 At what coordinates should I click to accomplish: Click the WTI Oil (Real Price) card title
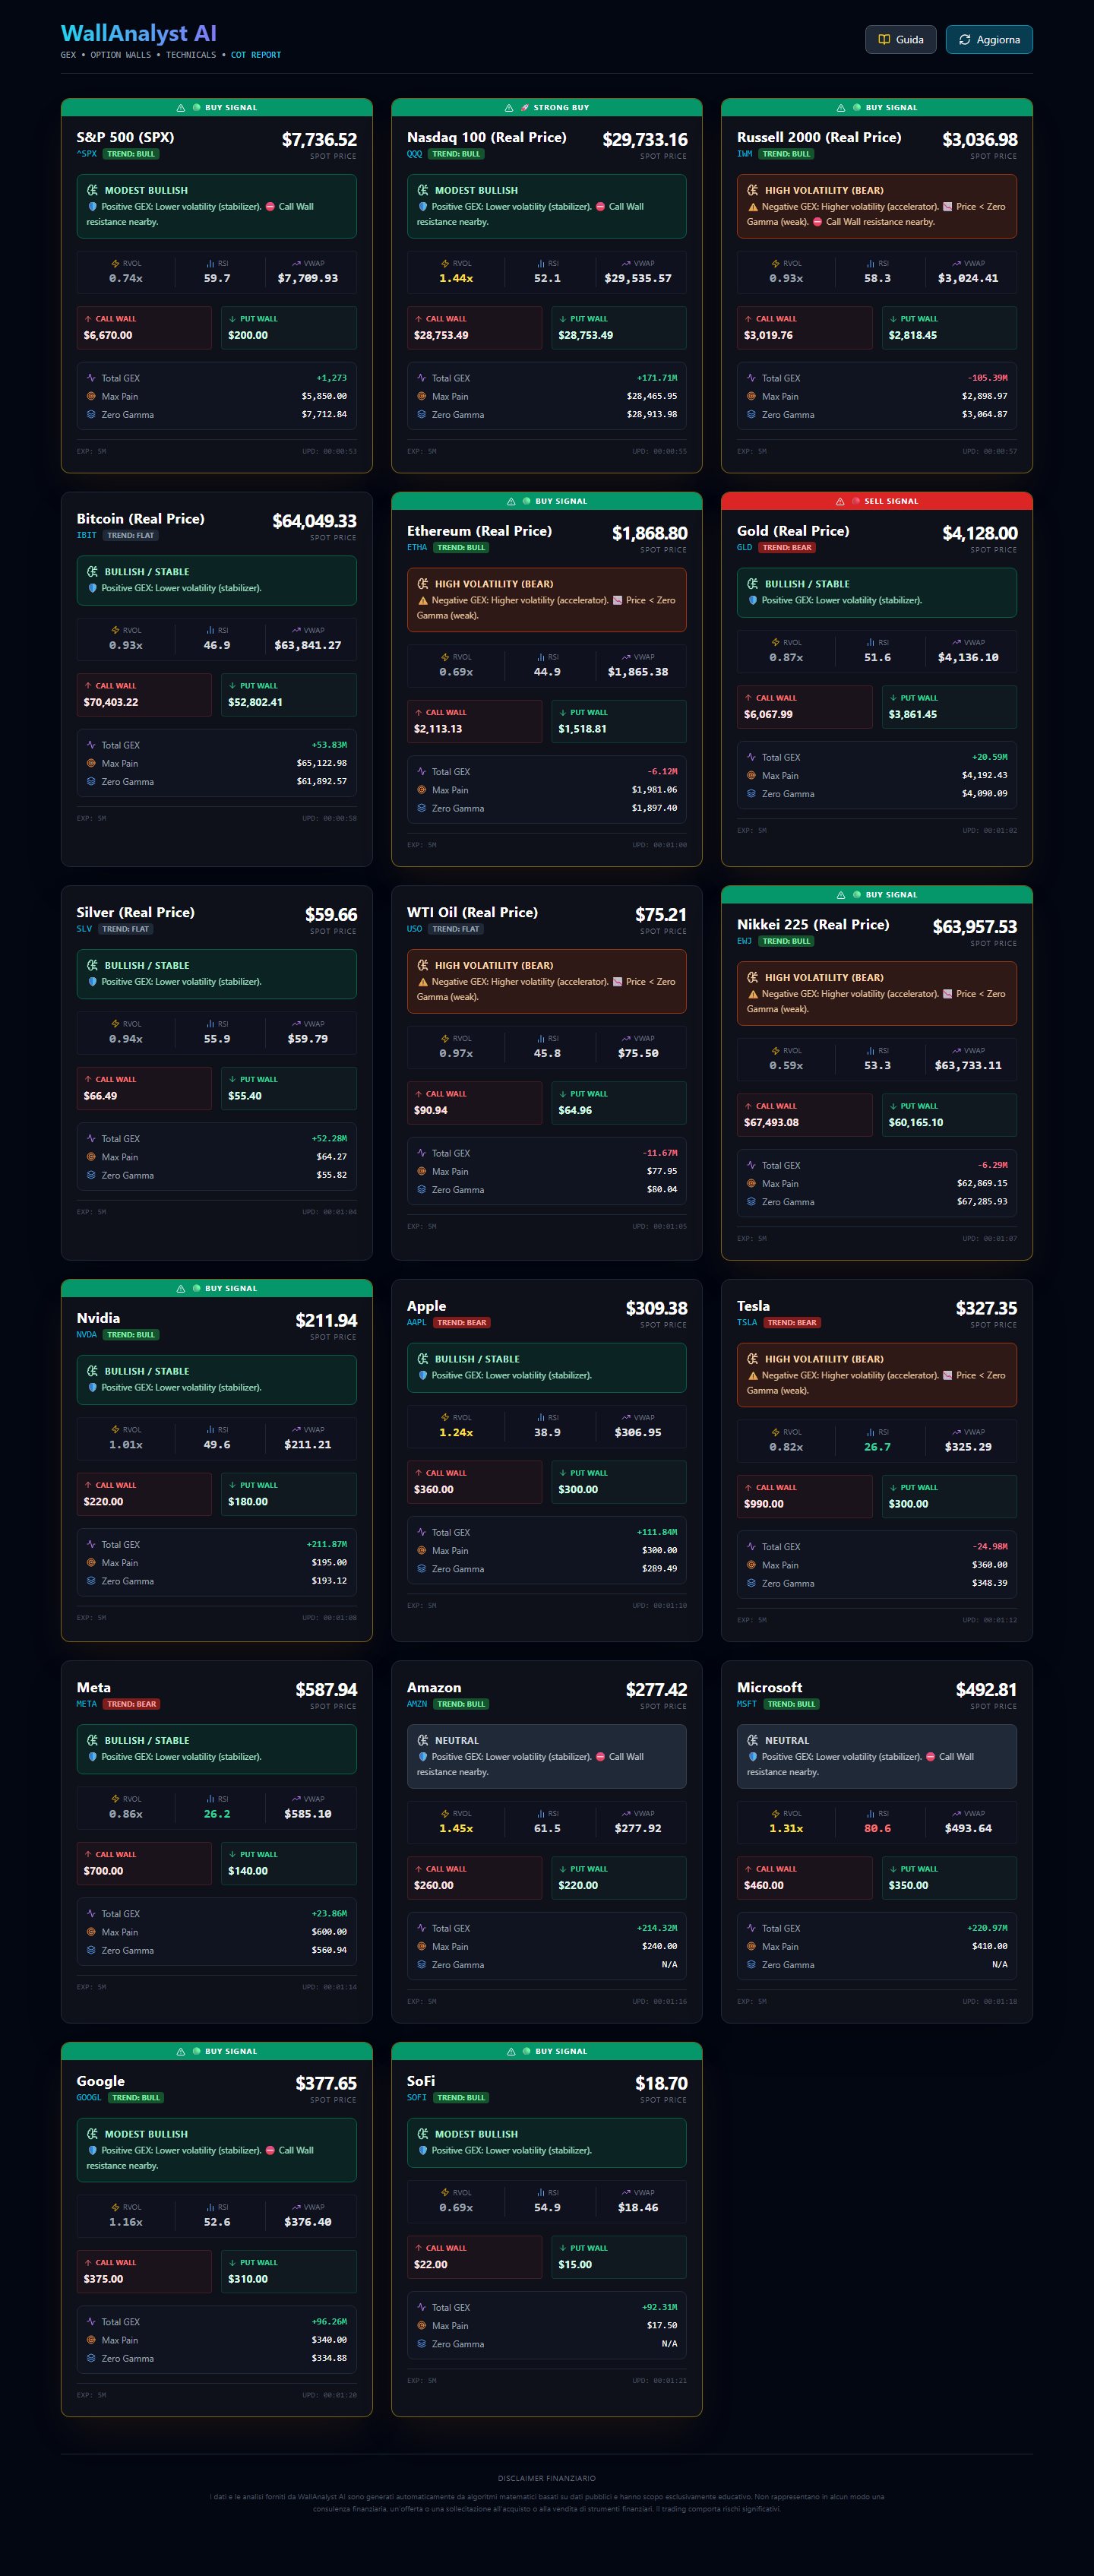(x=472, y=913)
